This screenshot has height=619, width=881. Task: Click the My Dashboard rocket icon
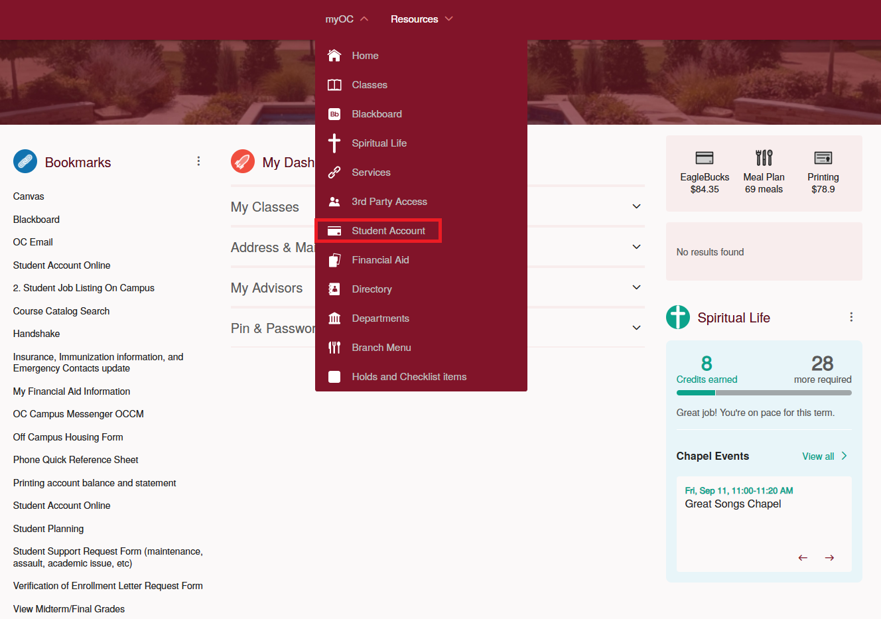click(243, 161)
